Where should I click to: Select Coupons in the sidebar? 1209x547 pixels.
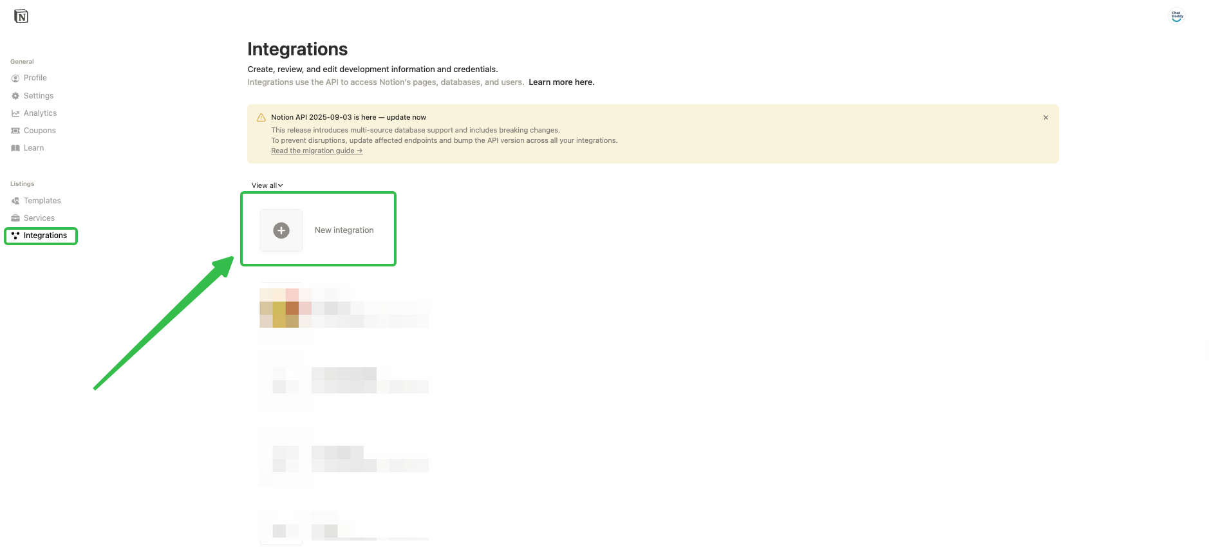click(40, 131)
